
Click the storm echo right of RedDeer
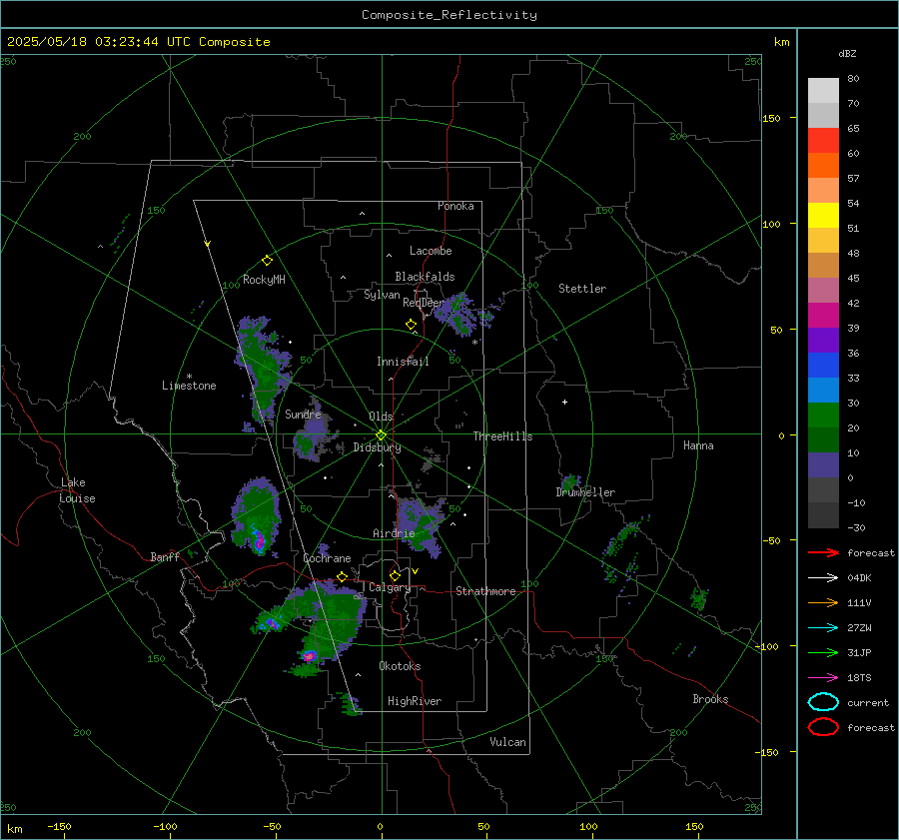(x=458, y=314)
